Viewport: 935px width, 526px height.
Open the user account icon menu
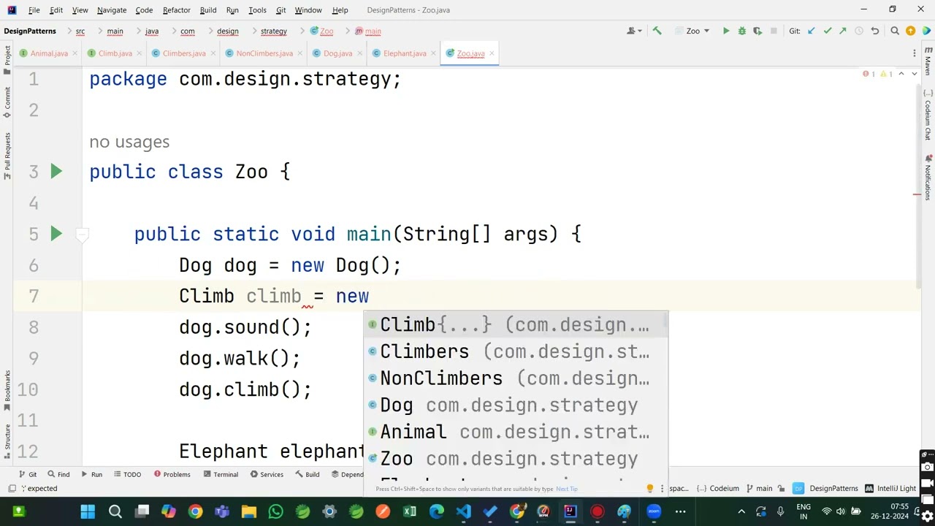[x=633, y=31]
